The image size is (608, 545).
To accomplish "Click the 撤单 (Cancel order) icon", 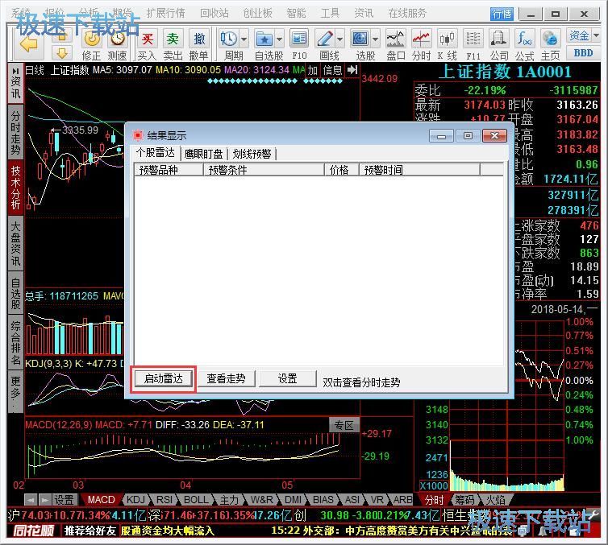I will [199, 43].
